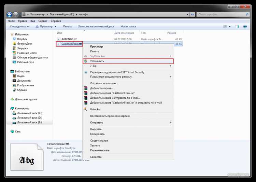Choose Свойства in the context menu

click(96, 157)
